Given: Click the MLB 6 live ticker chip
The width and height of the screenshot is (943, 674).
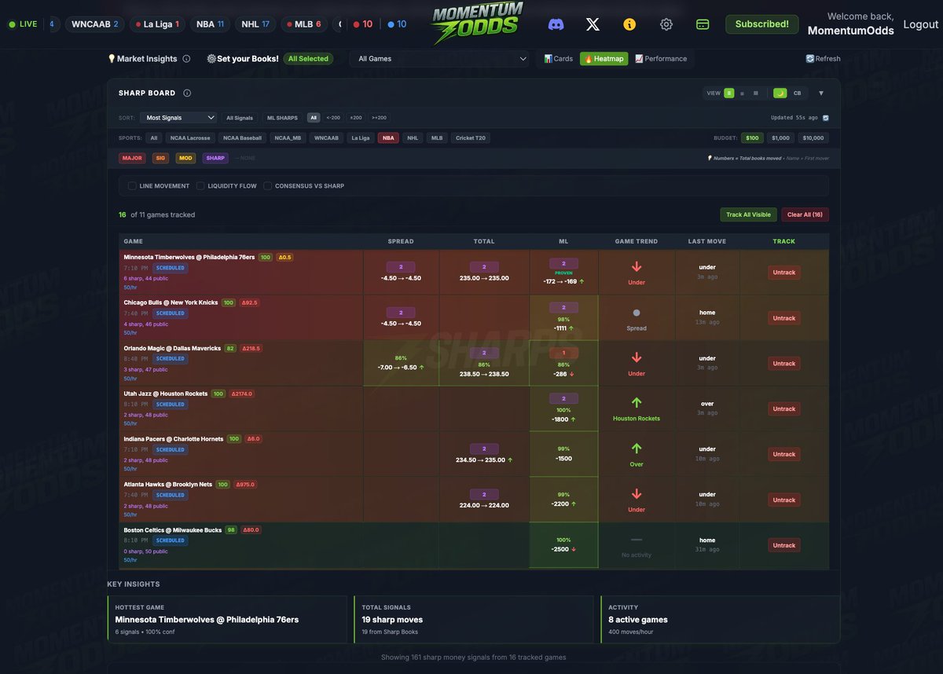Looking at the screenshot, I should [303, 24].
